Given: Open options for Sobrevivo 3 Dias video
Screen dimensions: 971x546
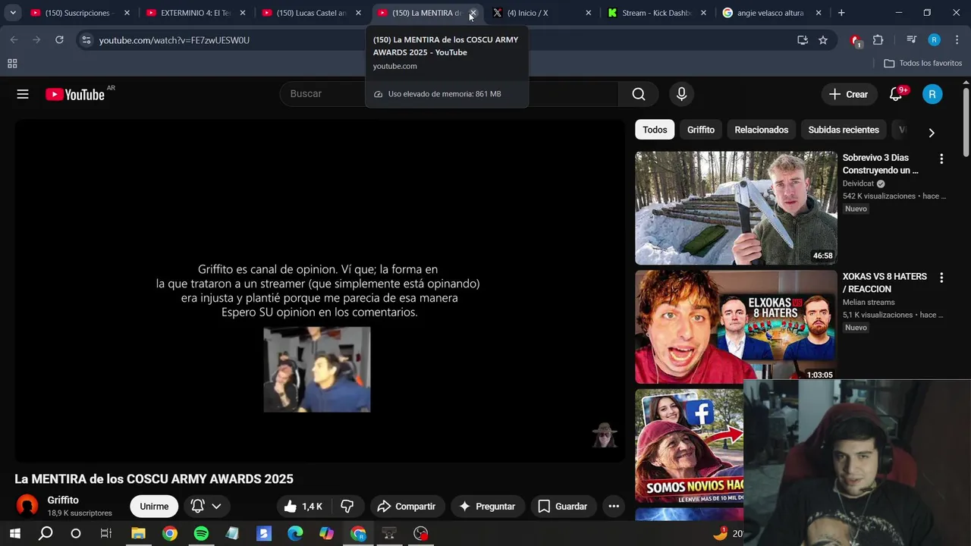Looking at the screenshot, I should tap(941, 159).
